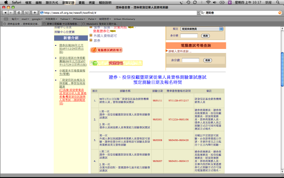
Task: Click the Safari address bar URL
Action: coord(118,13)
